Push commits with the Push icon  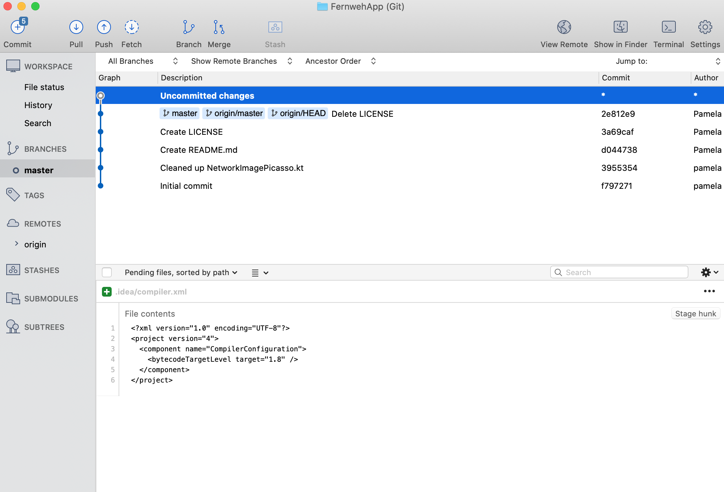(x=104, y=27)
